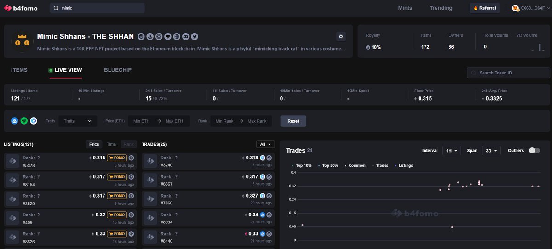
Task: Click the marketplace icon on listing #3529
Action: pyautogui.click(x=131, y=196)
